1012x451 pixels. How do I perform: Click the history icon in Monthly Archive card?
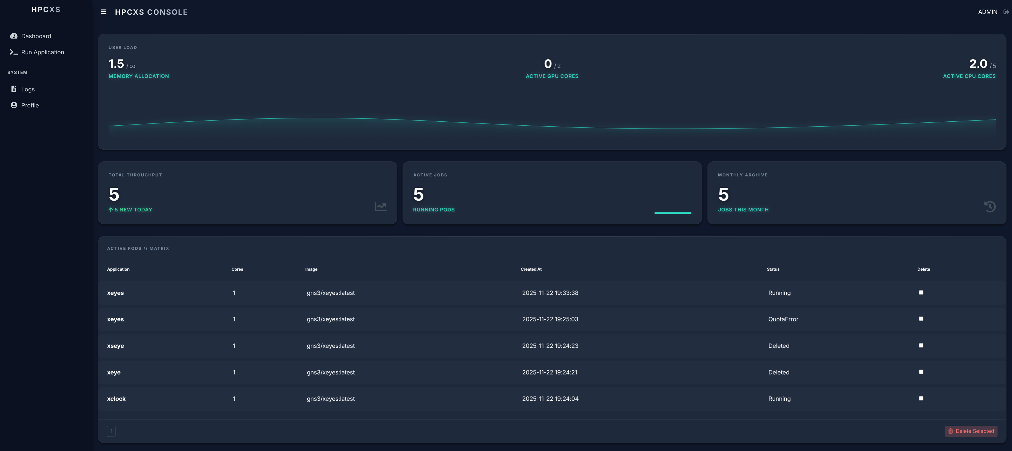(990, 206)
